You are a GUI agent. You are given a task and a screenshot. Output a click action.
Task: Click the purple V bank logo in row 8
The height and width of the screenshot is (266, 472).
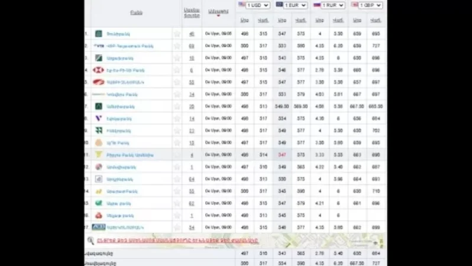[98, 118]
